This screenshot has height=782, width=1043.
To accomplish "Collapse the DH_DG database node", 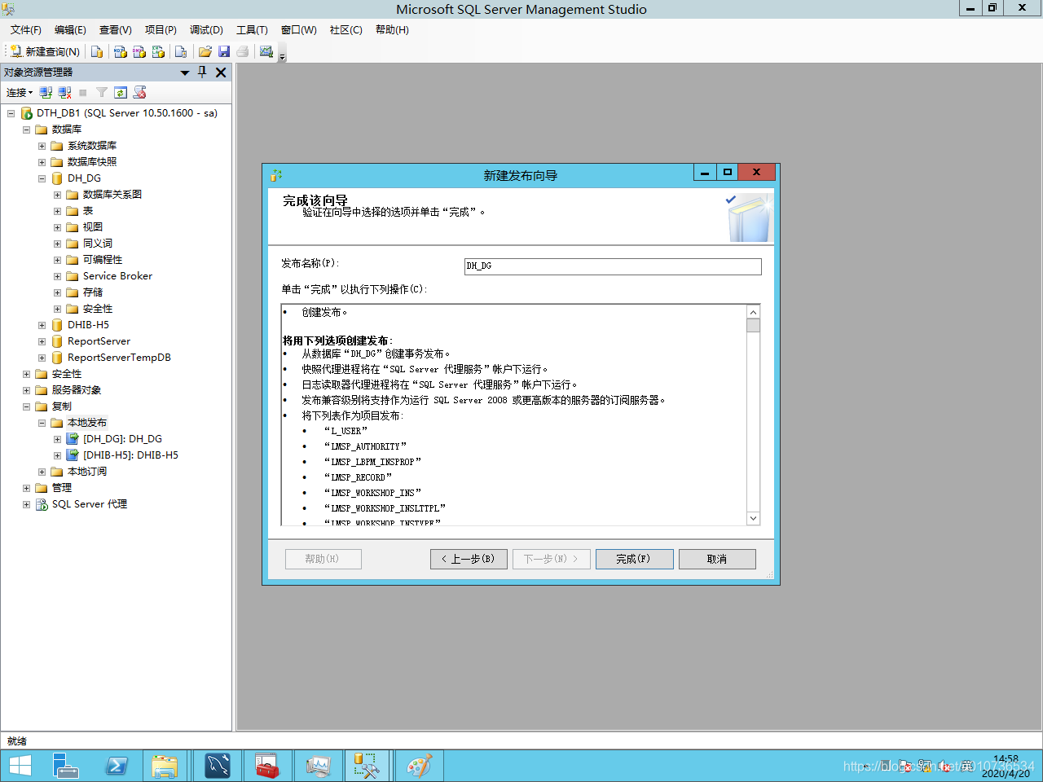I will [42, 178].
